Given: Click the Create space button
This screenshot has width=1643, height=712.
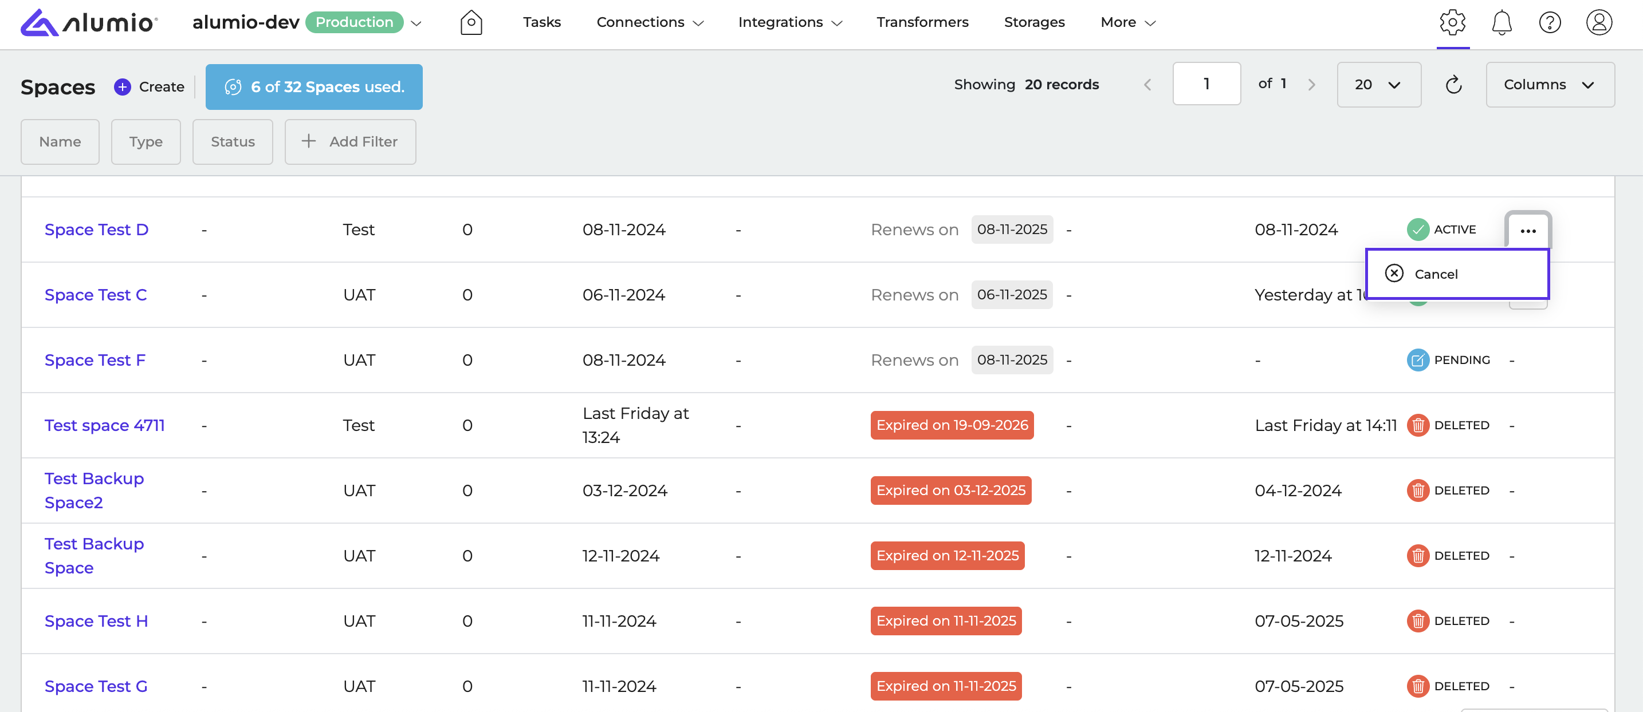Looking at the screenshot, I should click(150, 86).
